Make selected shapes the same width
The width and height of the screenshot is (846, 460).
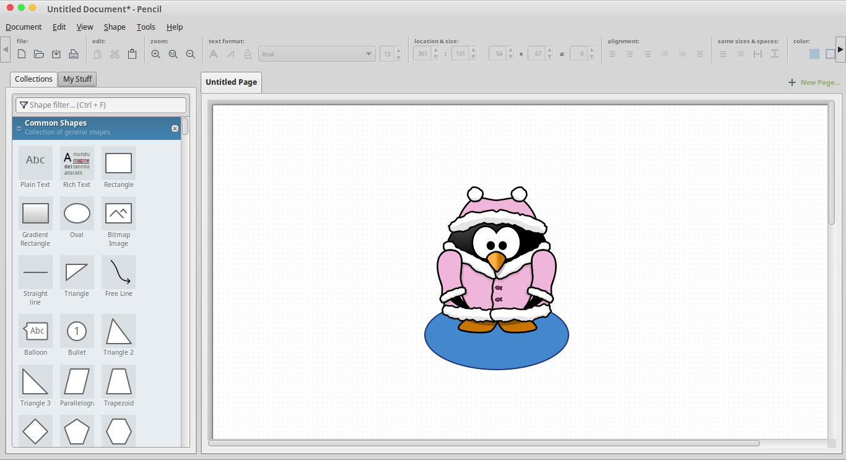point(723,54)
